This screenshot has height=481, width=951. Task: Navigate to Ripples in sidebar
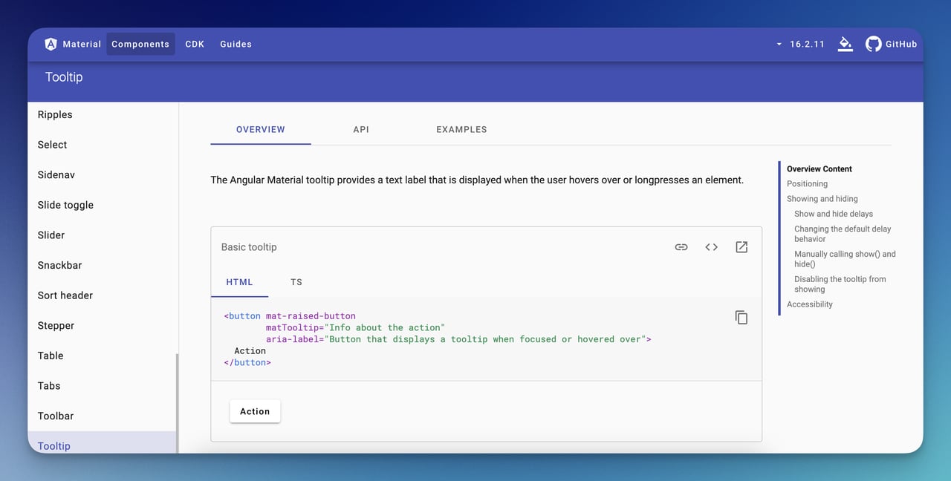click(x=103, y=114)
